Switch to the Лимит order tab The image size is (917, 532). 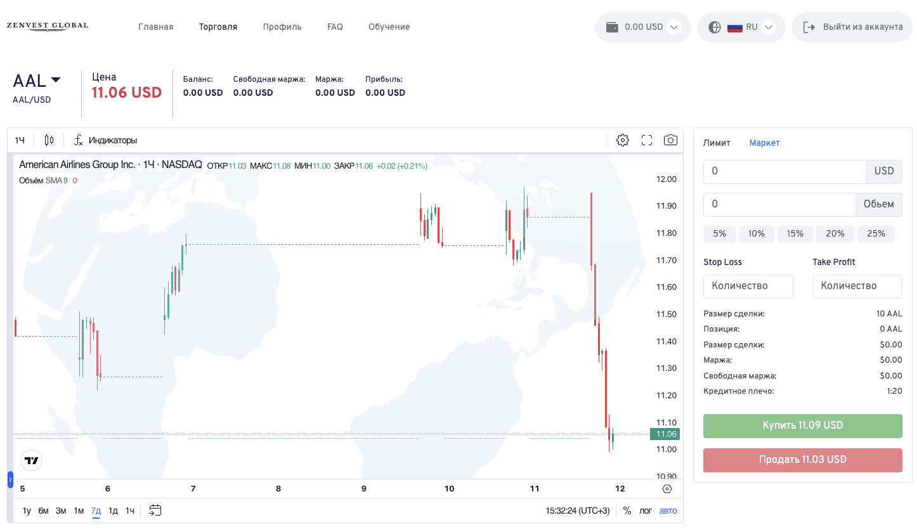click(x=717, y=143)
